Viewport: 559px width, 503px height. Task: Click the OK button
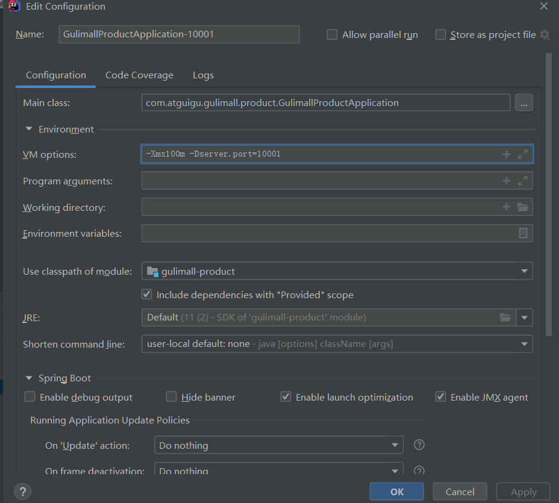pos(397,492)
